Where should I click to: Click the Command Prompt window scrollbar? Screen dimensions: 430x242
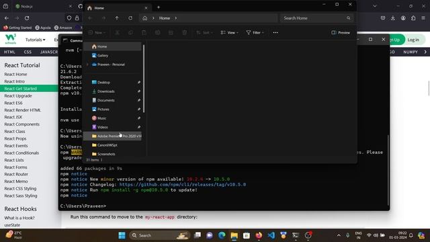[x=388, y=170]
